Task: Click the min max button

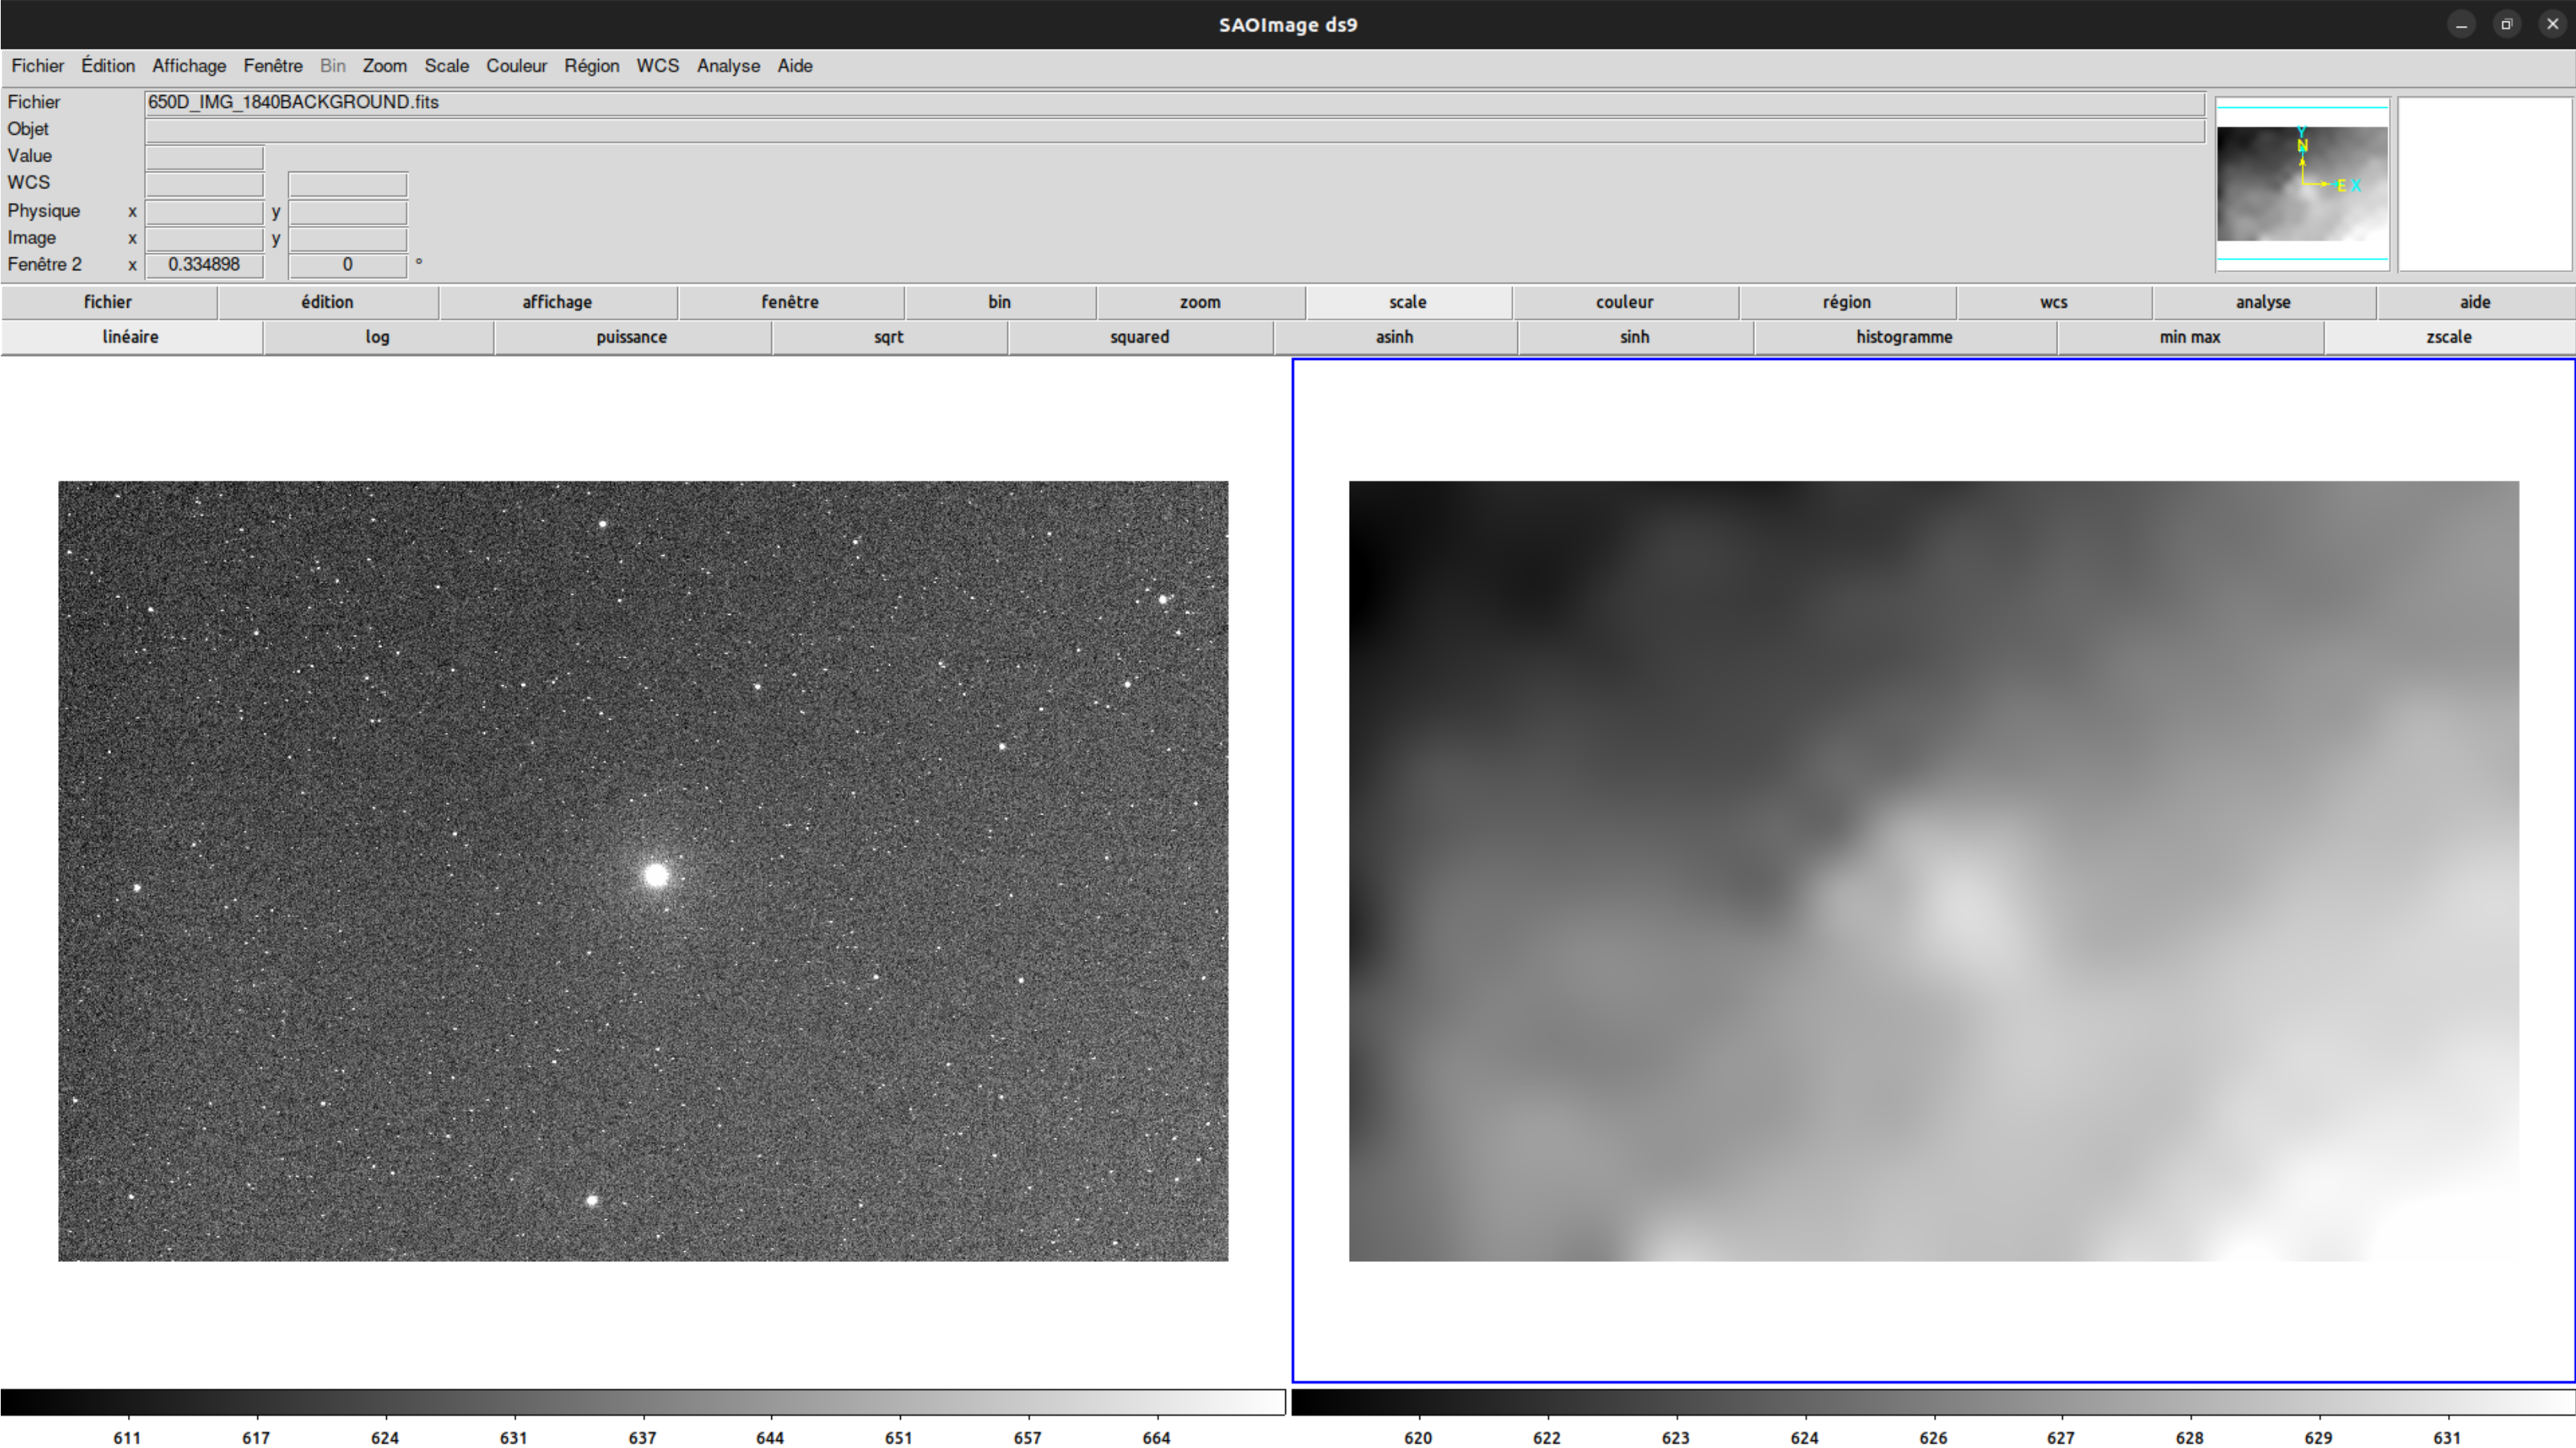Action: [x=2189, y=337]
